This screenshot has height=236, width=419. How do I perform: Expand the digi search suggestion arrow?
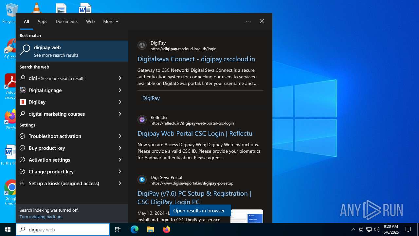tap(120, 78)
